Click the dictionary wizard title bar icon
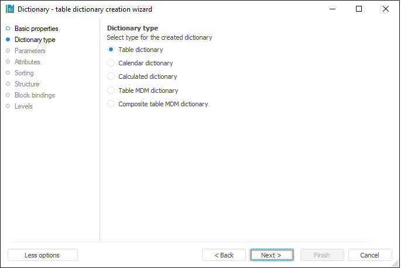The image size is (401, 268). 9,9
